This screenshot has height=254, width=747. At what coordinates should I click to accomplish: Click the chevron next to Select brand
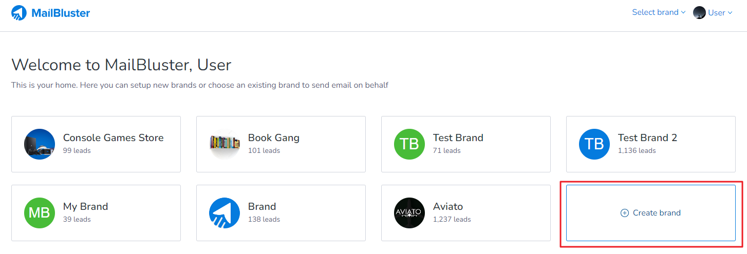[683, 12]
